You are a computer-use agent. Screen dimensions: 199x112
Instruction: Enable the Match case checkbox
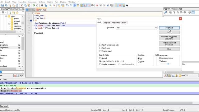100,48
